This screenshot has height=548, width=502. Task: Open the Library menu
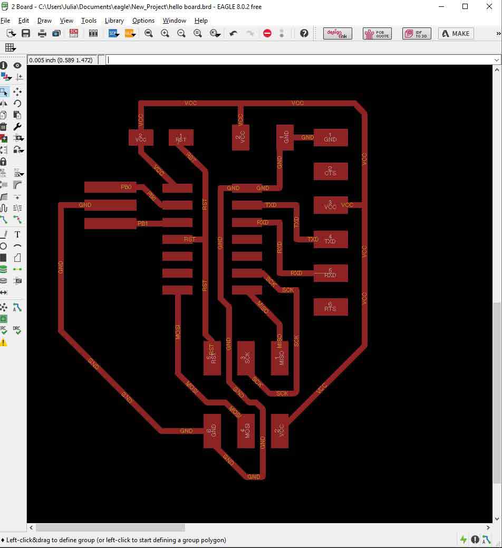pyautogui.click(x=114, y=21)
